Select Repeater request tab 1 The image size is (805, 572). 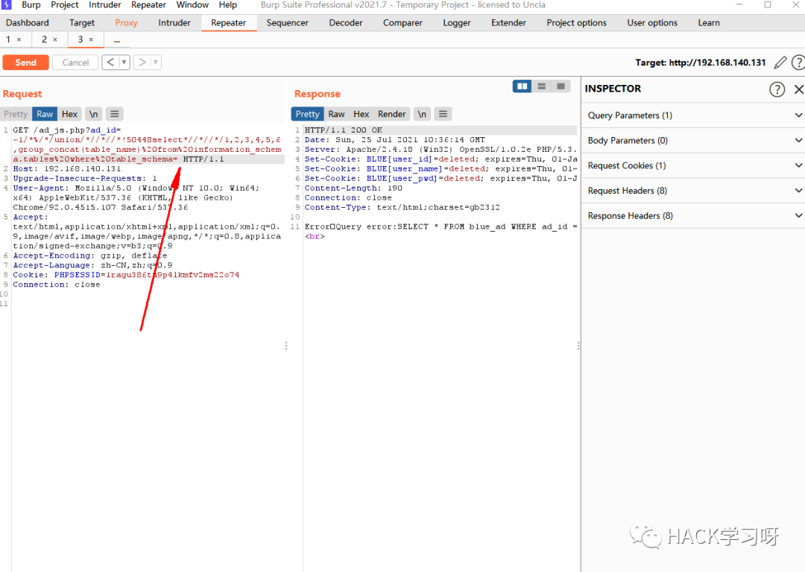coord(8,39)
